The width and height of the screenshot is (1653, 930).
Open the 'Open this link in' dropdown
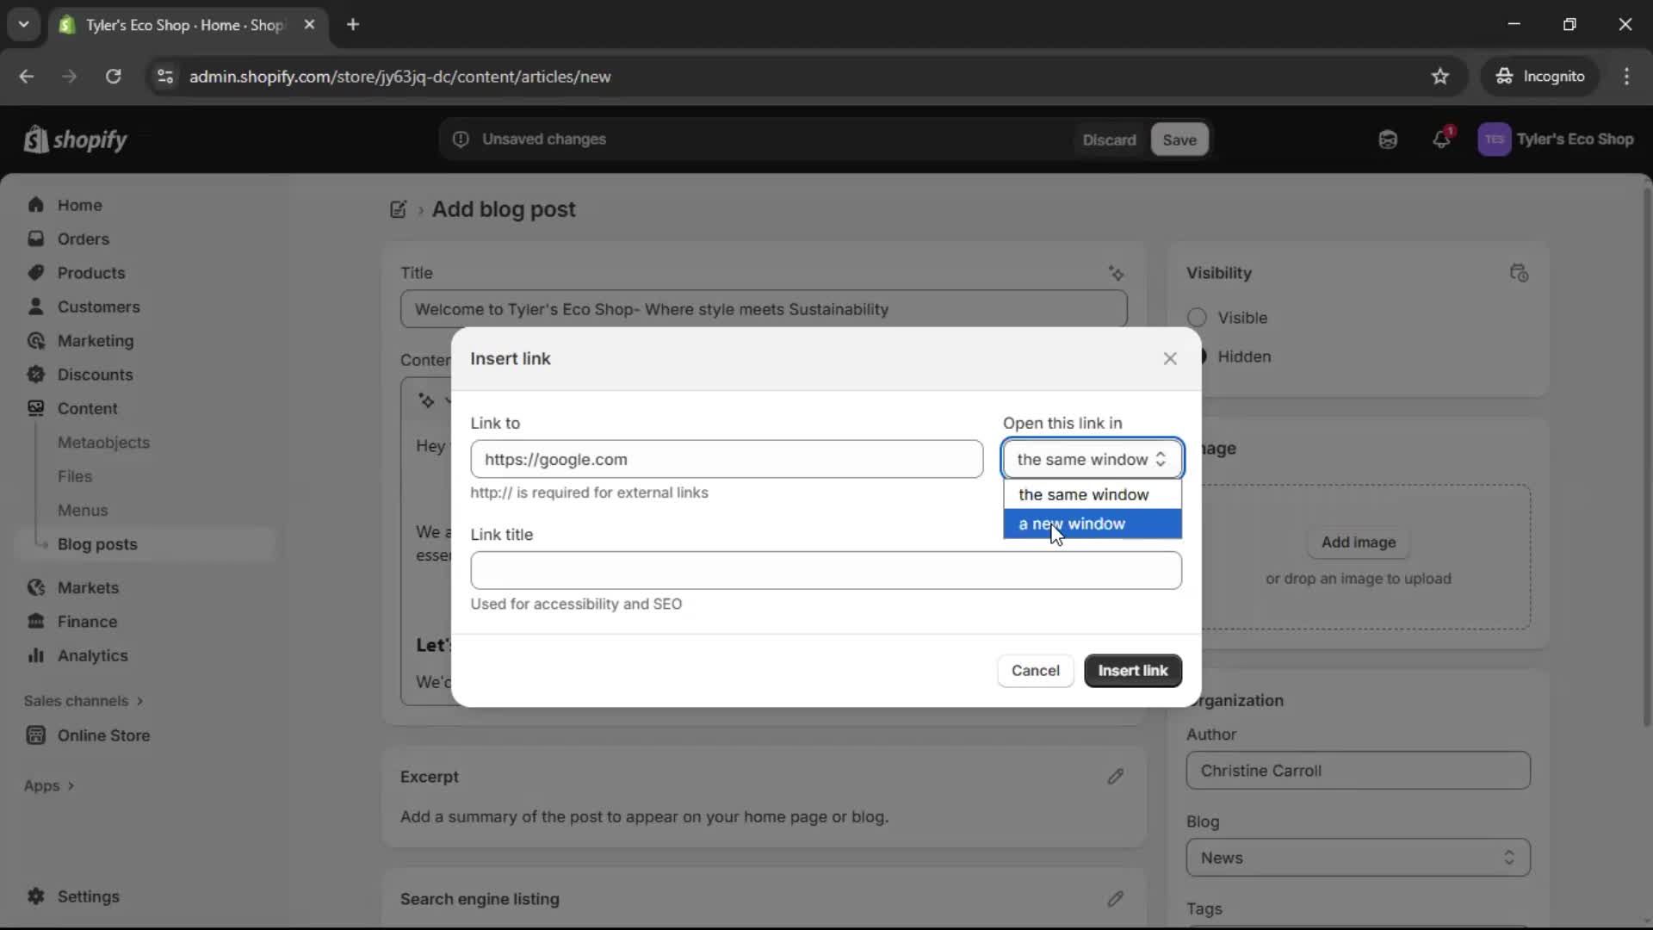coord(1091,459)
